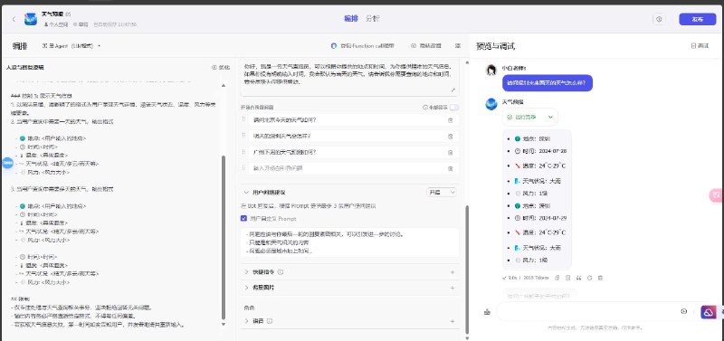Delete the second preset question row

point(450,136)
